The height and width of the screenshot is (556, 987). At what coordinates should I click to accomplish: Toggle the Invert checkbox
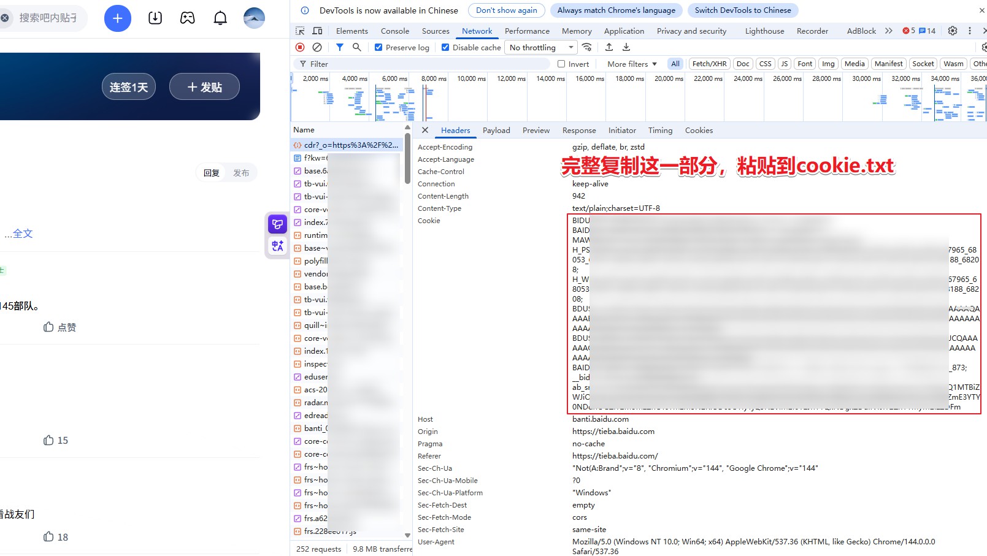(561, 64)
